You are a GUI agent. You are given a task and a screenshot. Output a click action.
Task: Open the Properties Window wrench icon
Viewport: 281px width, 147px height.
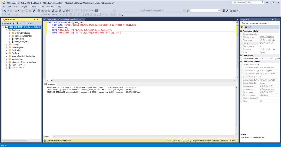tap(227, 11)
